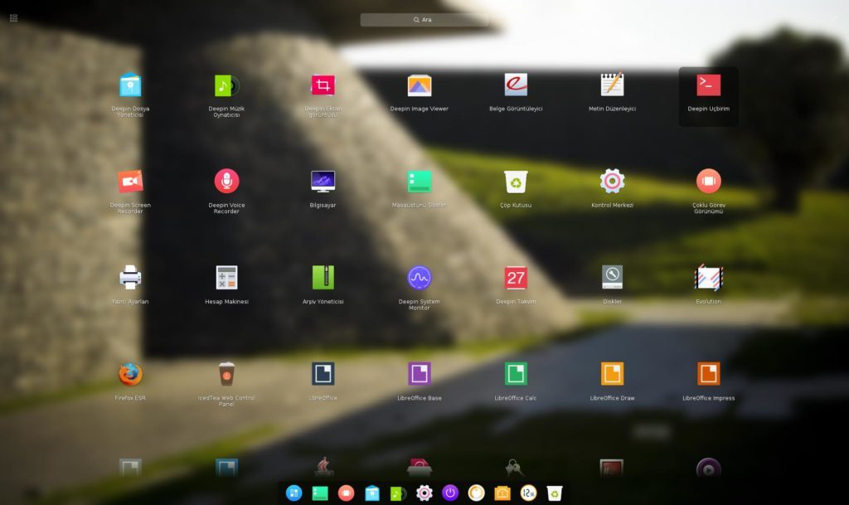Open Deepin Takvim calendar app
This screenshot has height=505, width=849.
click(516, 279)
